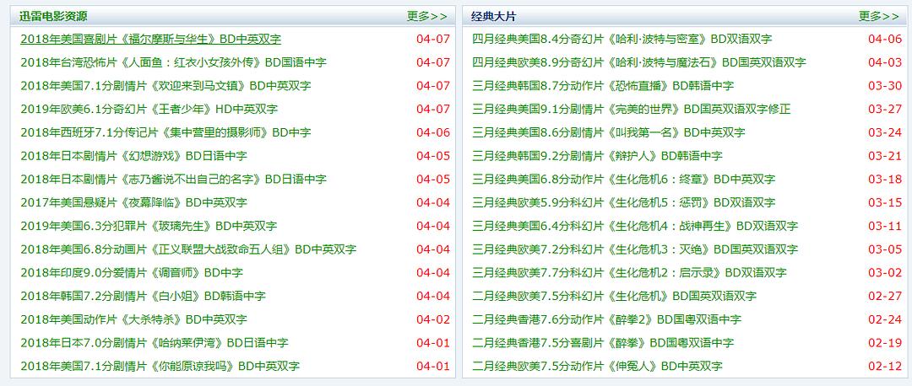Screen dimensions: 912x386
Task: Open 《志乃酱说不出自己的名字》 link
Action: point(173,179)
